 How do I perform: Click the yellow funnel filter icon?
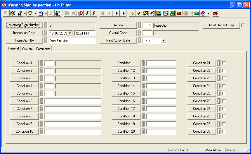(30, 13)
